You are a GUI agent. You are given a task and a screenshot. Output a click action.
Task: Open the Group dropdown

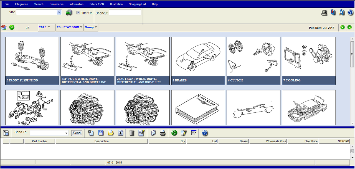pos(91,27)
